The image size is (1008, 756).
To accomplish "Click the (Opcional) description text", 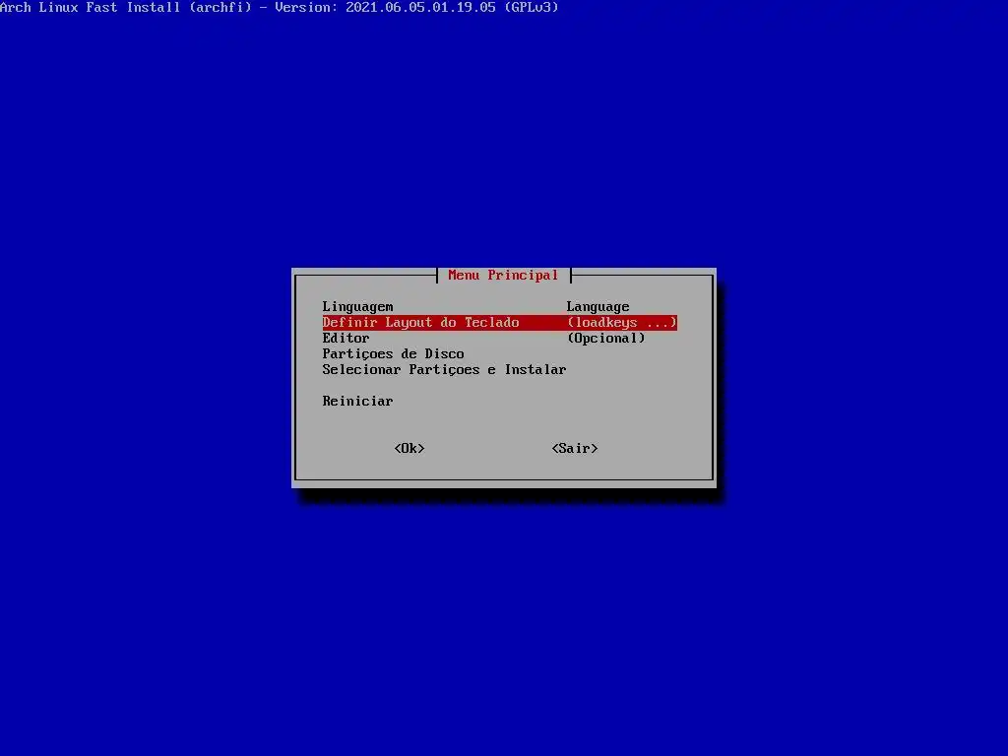I will click(x=605, y=339).
